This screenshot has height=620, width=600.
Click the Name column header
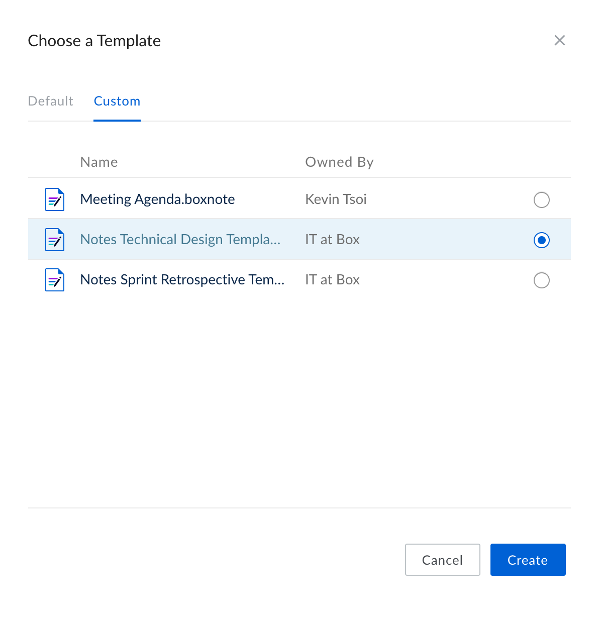click(99, 162)
